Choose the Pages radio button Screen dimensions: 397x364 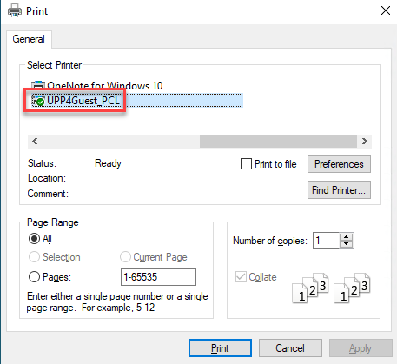34,277
